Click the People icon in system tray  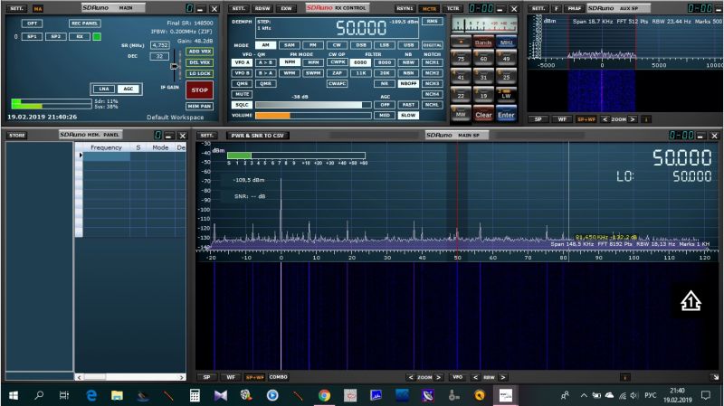pyautogui.click(x=565, y=395)
